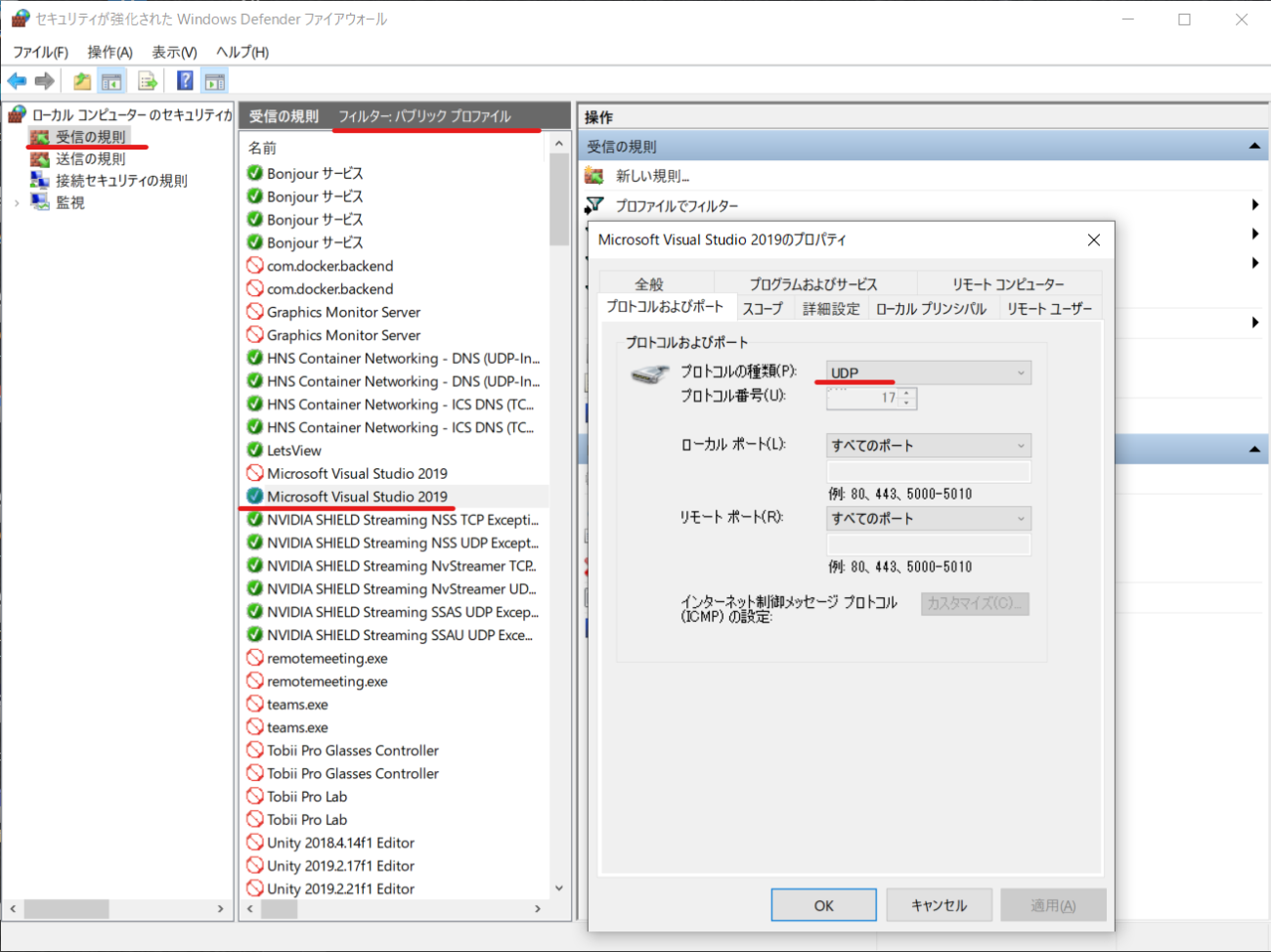Image resolution: width=1271 pixels, height=952 pixels.
Task: Click the blocked icon beside Unity 2019.2.17f1 Editor
Action: coord(255,865)
